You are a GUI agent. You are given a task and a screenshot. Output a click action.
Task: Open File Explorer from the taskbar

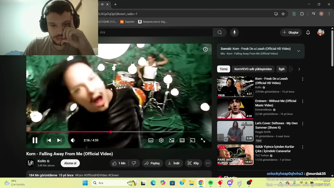pyautogui.click(x=191, y=183)
